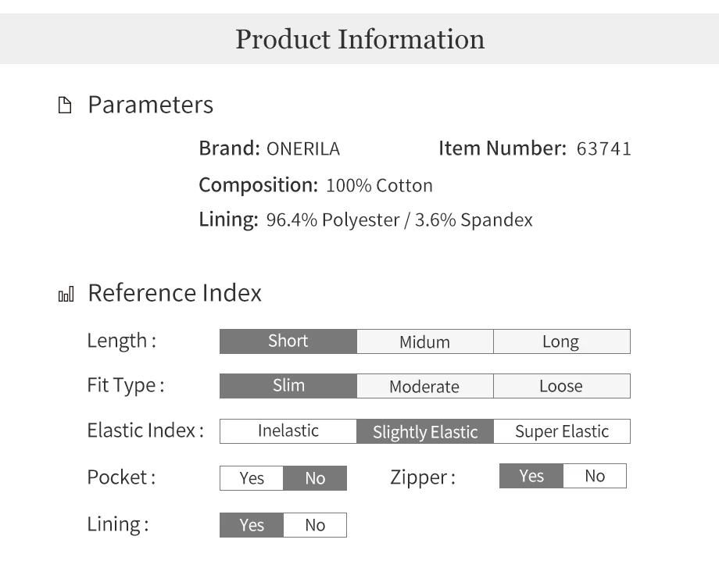Set Zipper to No
Image resolution: width=719 pixels, height=561 pixels.
(x=595, y=476)
